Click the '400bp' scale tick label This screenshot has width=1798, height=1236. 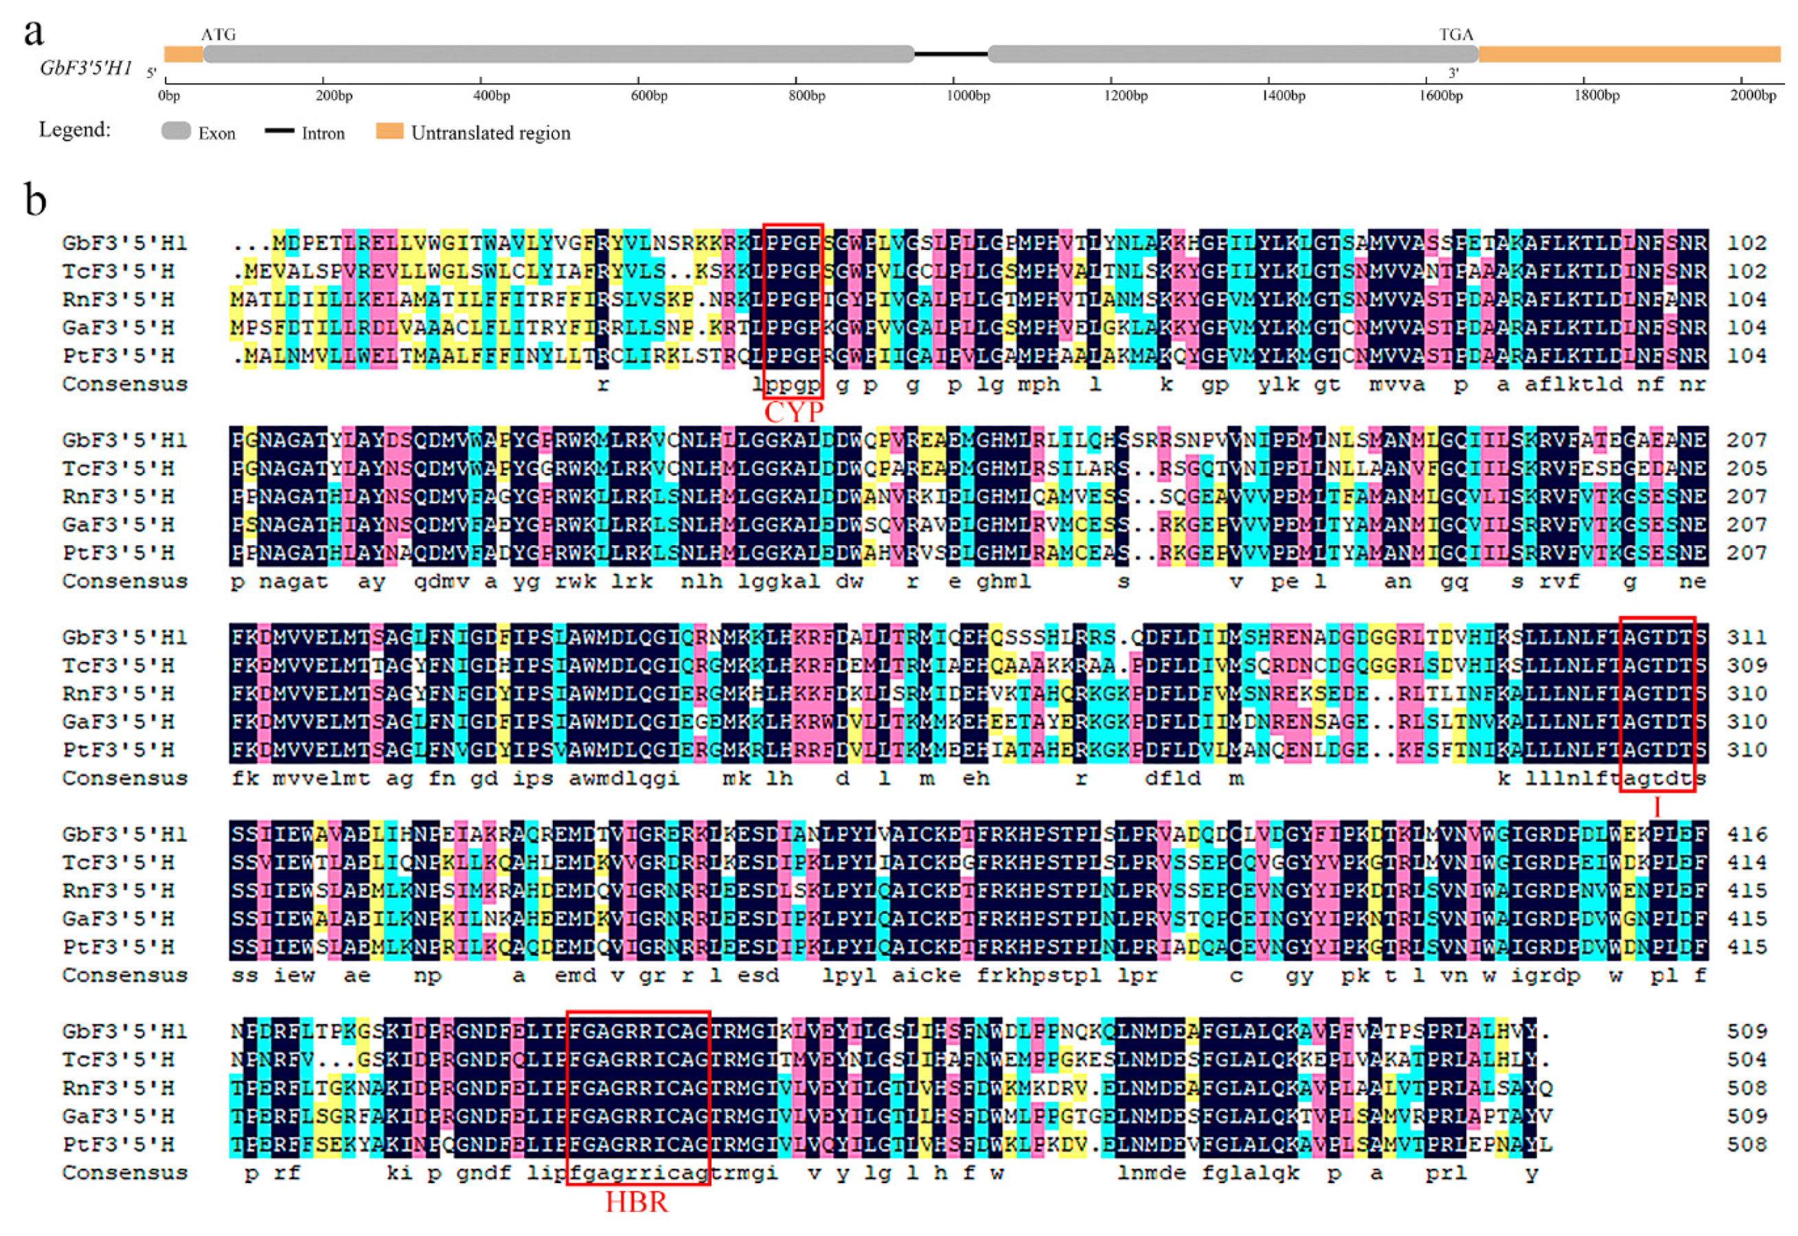tap(491, 96)
